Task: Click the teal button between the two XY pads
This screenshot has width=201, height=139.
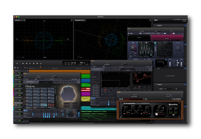Action: point(155,43)
